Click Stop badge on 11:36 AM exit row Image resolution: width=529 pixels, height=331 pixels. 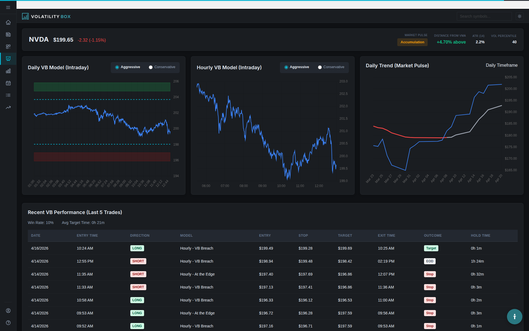[x=430, y=287]
